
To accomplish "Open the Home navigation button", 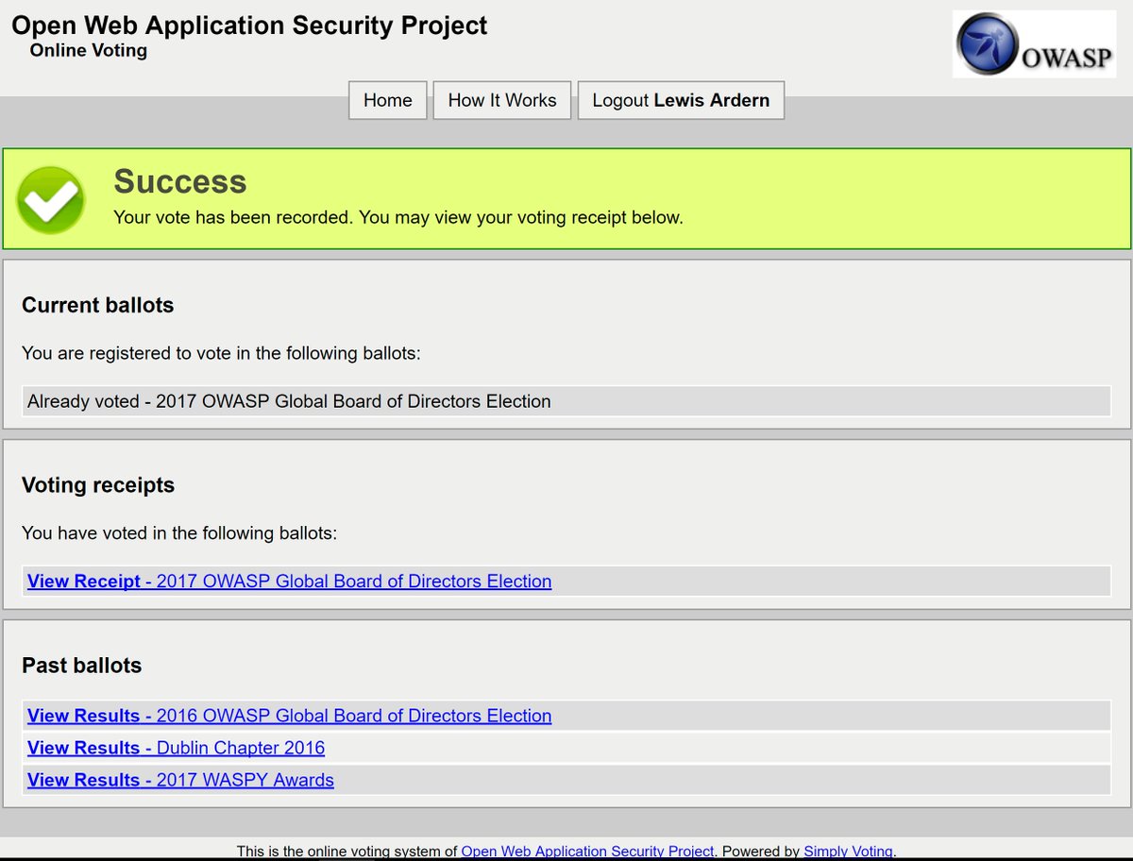I will (x=388, y=100).
